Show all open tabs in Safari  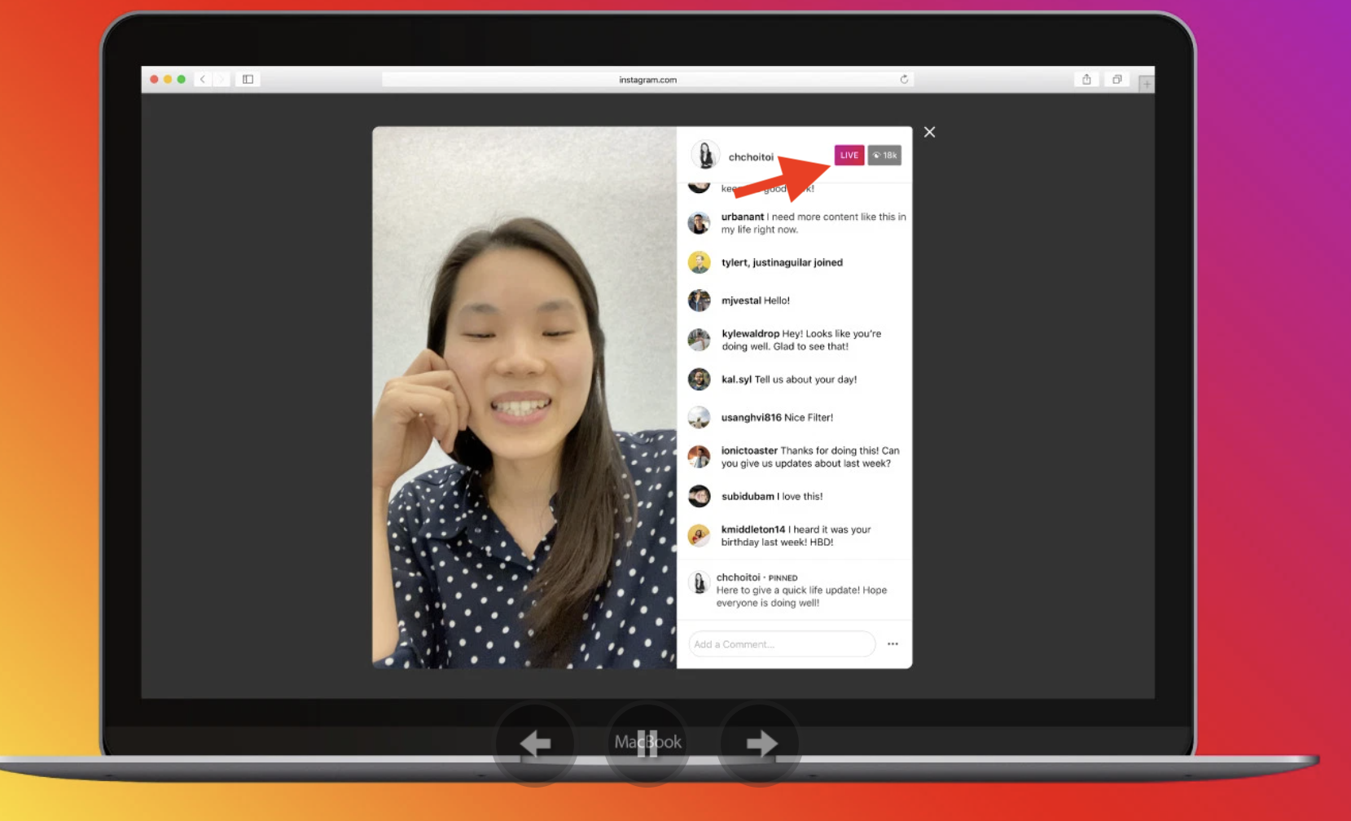click(1116, 79)
